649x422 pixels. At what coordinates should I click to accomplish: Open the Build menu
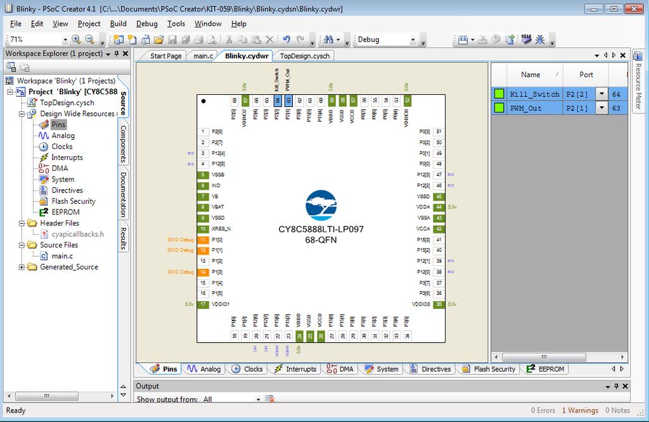[x=118, y=23]
